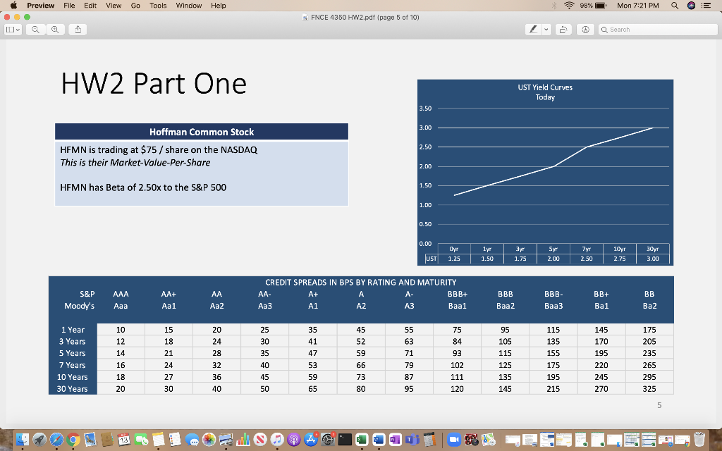Expand the highlight color dropdown arrow

point(546,30)
